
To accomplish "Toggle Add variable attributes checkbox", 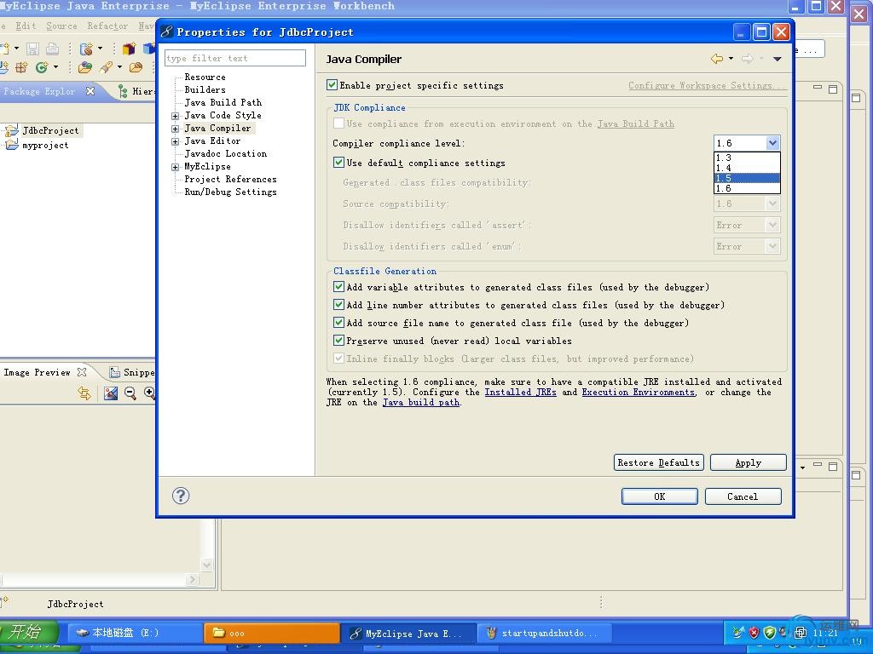I will pos(338,287).
